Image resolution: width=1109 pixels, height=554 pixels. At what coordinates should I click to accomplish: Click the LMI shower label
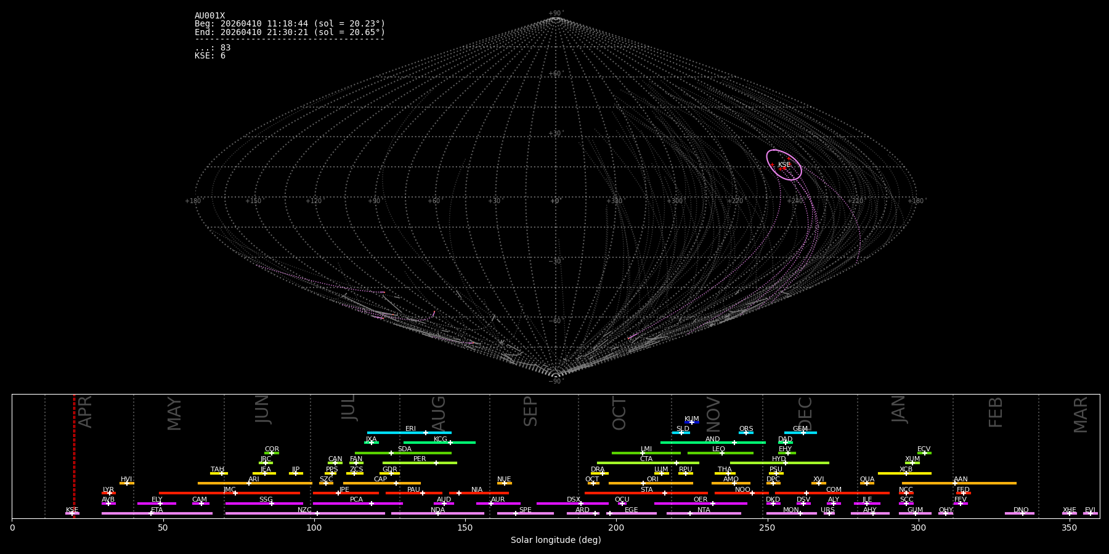(646, 449)
